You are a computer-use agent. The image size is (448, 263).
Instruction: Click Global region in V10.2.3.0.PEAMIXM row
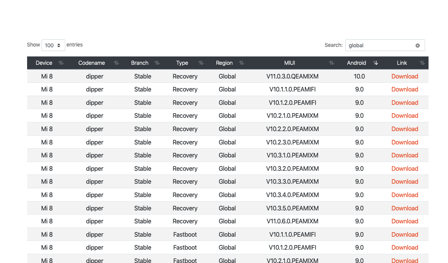coord(227,142)
